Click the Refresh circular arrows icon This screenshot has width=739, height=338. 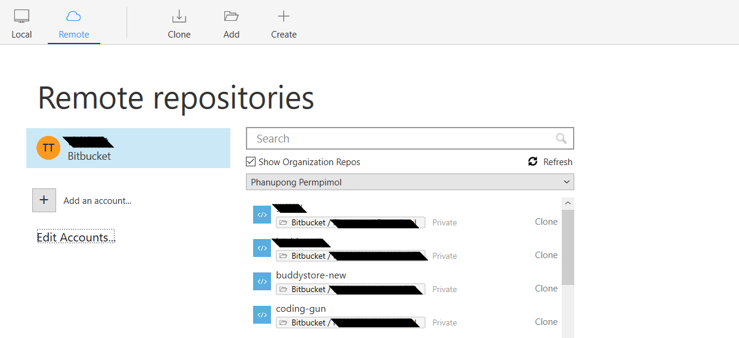[x=532, y=162]
